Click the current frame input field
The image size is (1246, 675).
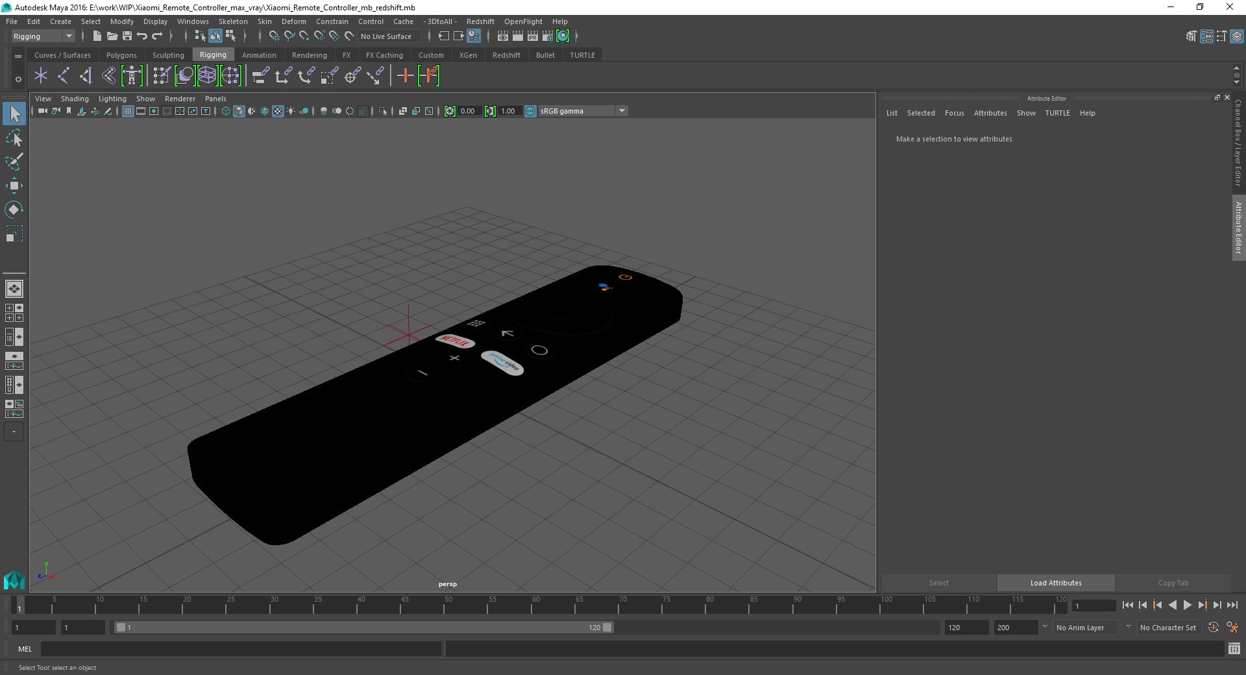[1093, 606]
